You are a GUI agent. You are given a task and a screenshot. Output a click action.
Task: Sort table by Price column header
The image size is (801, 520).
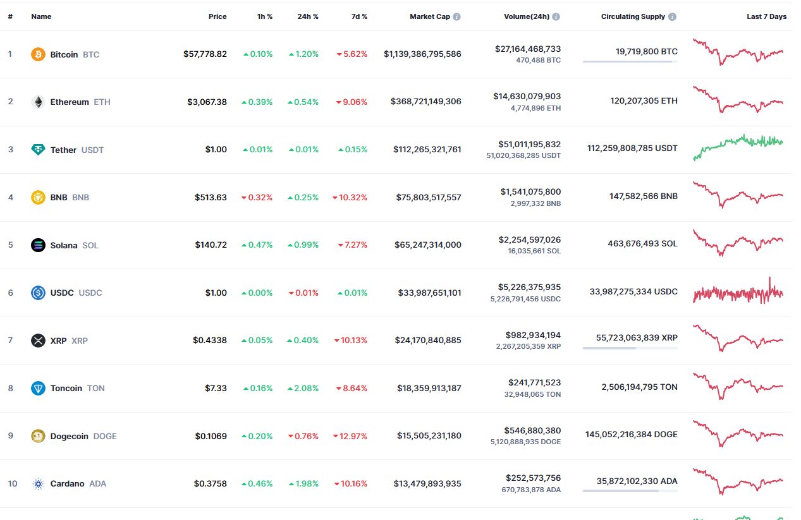(x=217, y=16)
